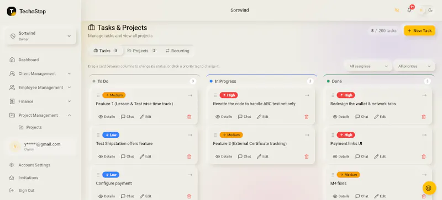Viewport: 442px width, 200px height.
Task: Grab drag handle of Feature 1 card
Action: pos(98,95)
